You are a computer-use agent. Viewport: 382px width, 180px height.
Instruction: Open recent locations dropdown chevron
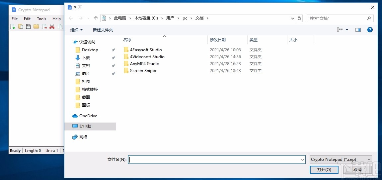tap(88, 18)
